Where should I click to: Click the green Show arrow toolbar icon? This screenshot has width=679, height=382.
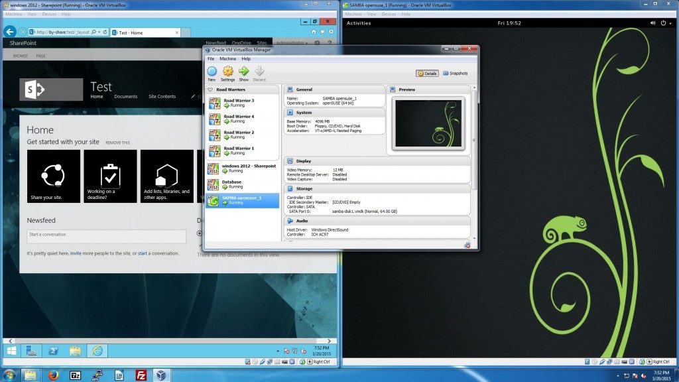pyautogui.click(x=244, y=74)
